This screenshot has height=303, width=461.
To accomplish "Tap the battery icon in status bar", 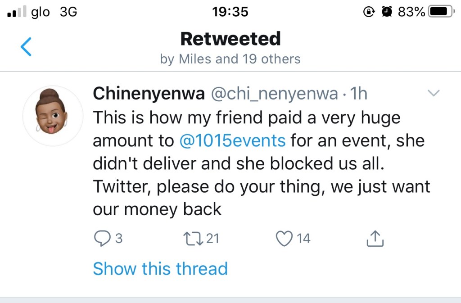I will (x=441, y=12).
